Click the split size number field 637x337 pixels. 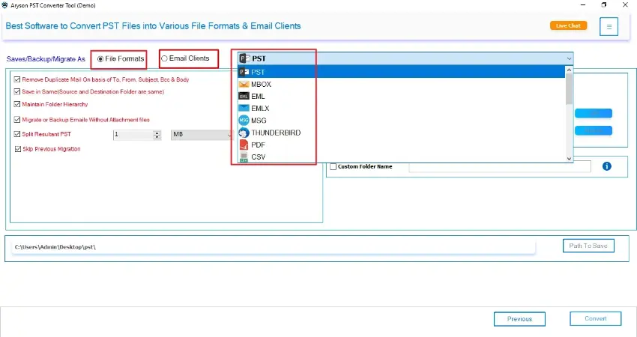coord(133,135)
